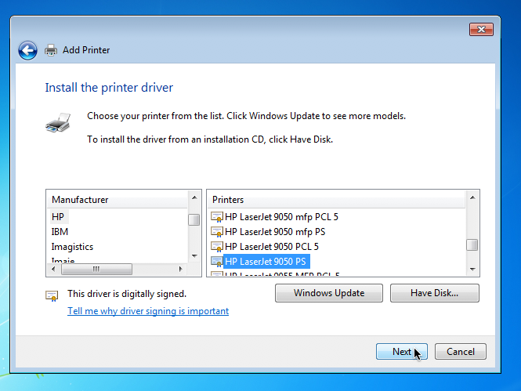This screenshot has width=521, height=391.
Task: Click the Have Disk... button
Action: [x=435, y=293]
